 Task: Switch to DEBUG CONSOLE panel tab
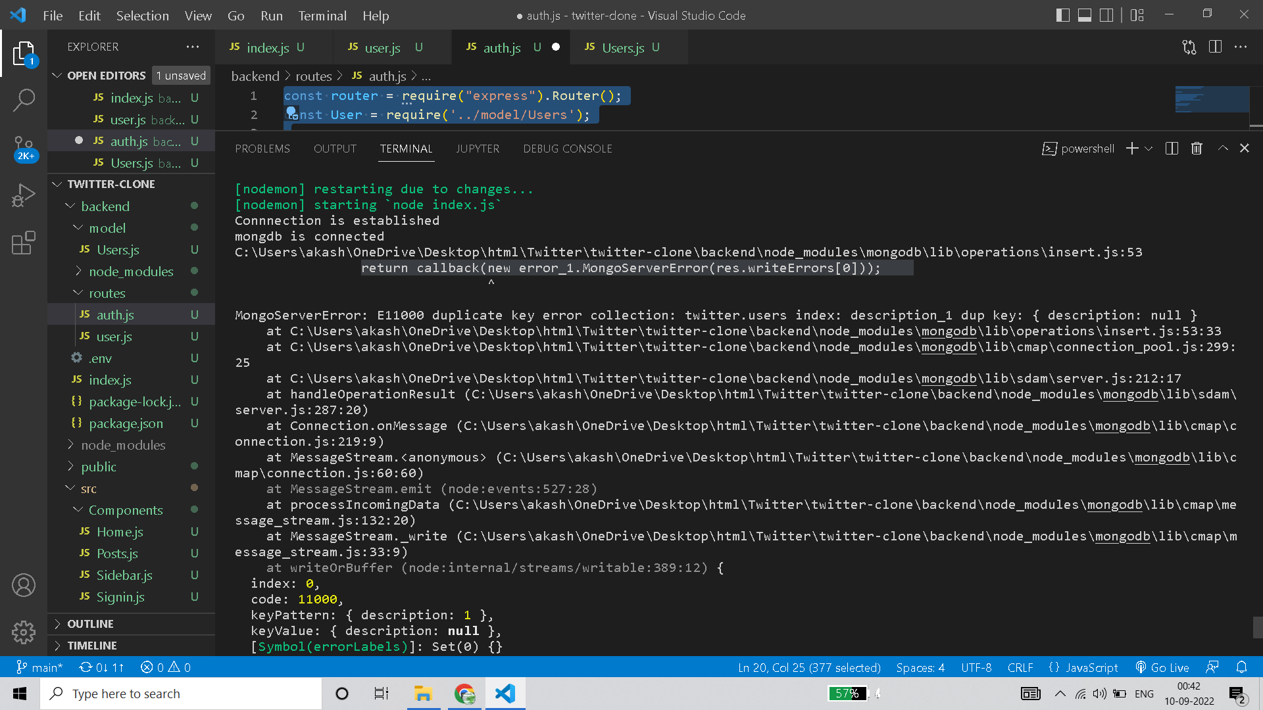pyautogui.click(x=568, y=149)
